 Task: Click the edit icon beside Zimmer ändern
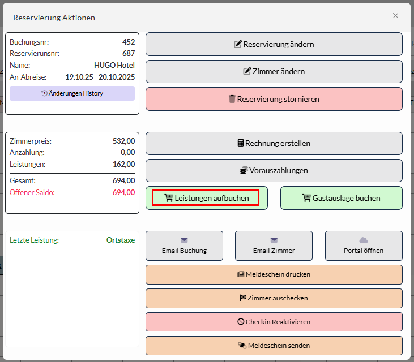[x=247, y=71]
